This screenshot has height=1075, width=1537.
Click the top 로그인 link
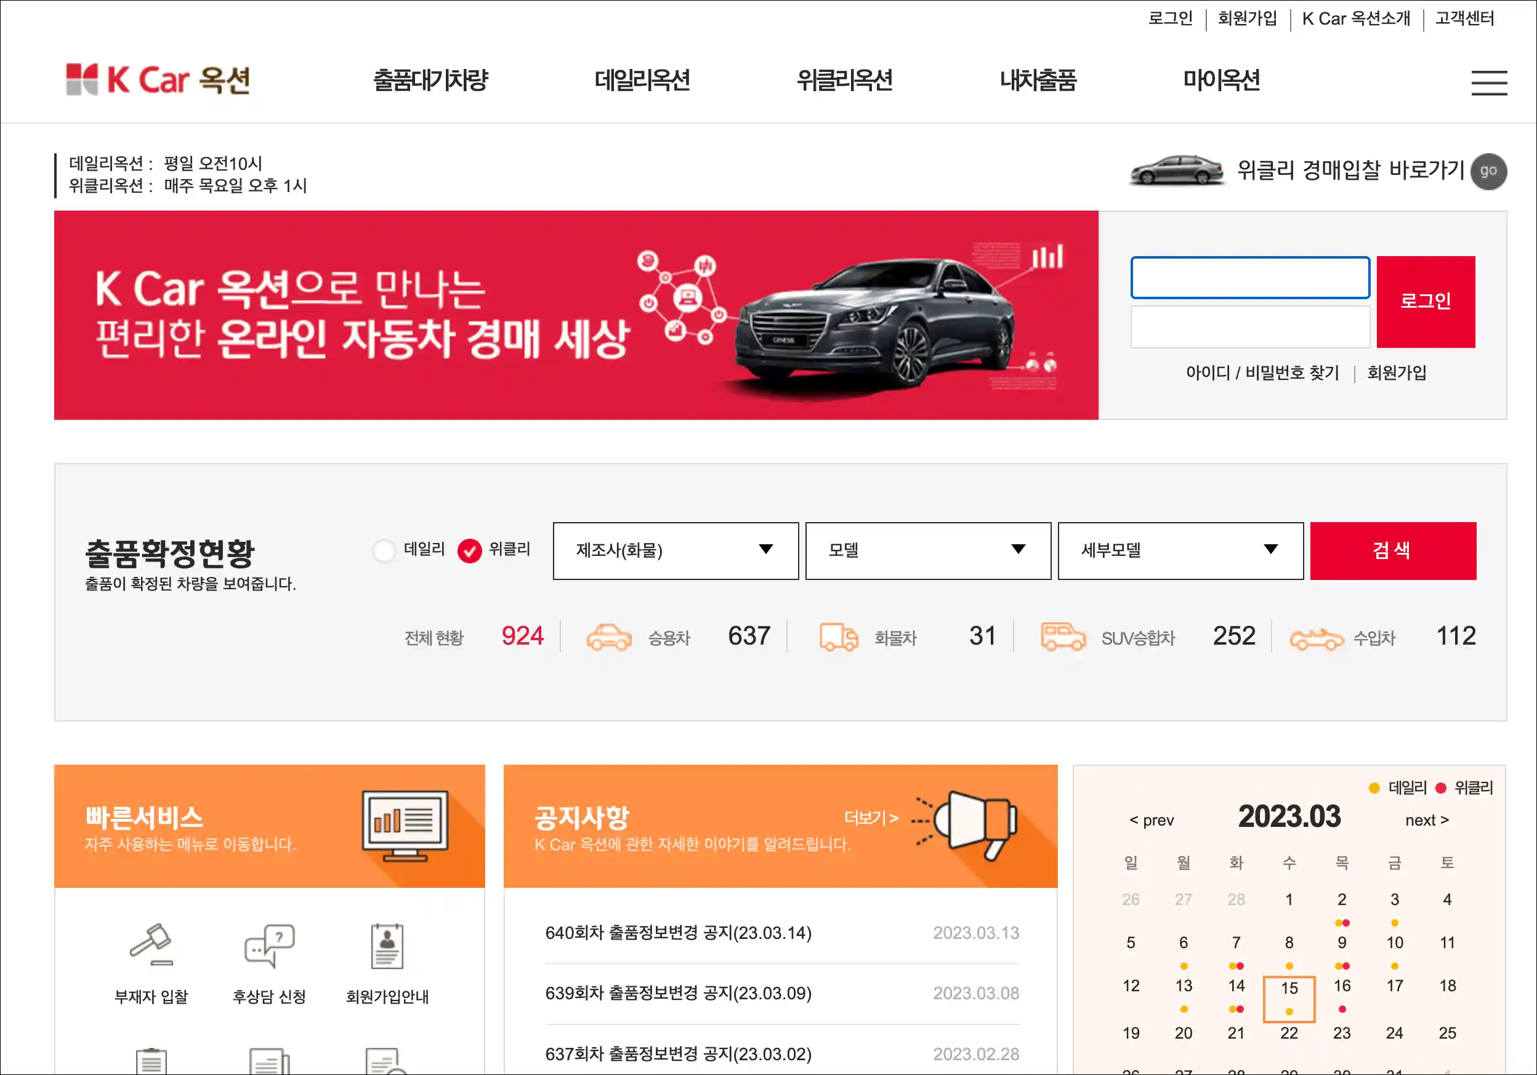(1170, 18)
